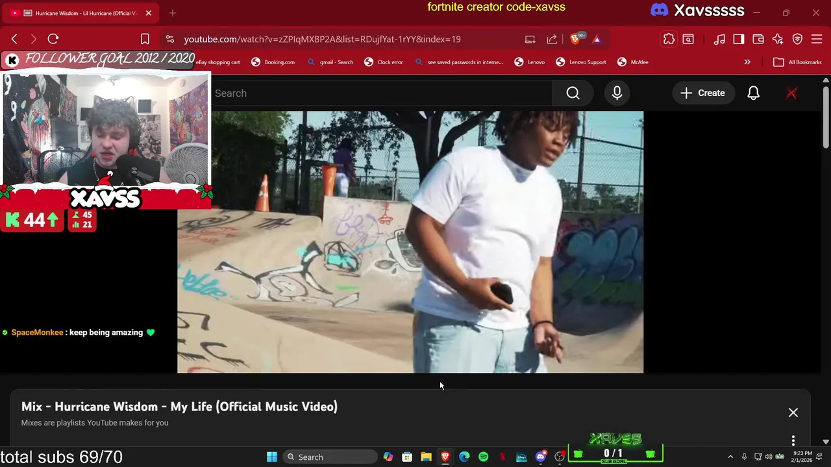Open volume control in system tray
The width and height of the screenshot is (831, 467).
(x=769, y=457)
